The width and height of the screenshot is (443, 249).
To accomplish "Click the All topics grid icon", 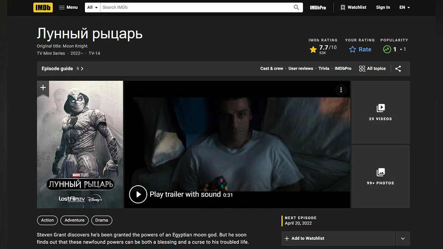I will [x=362, y=69].
